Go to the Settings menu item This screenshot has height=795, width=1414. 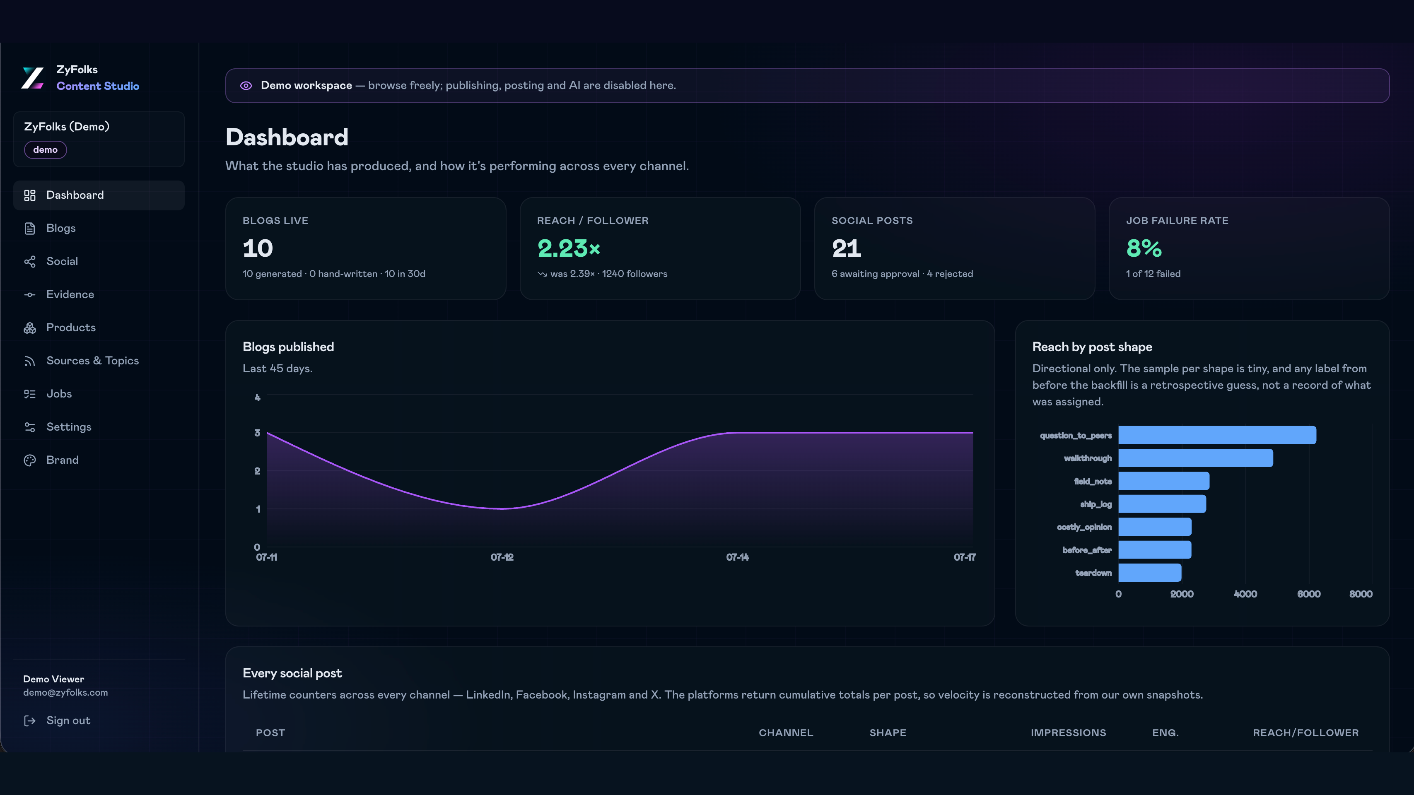(99, 427)
